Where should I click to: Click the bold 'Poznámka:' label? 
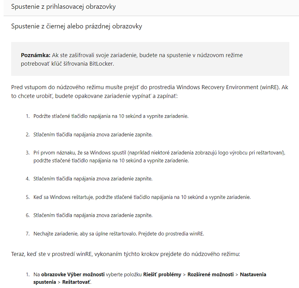point(35,55)
